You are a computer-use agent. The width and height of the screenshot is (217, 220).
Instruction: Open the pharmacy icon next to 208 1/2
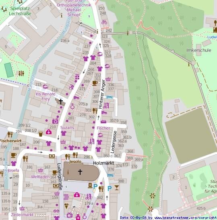pos(49,132)
